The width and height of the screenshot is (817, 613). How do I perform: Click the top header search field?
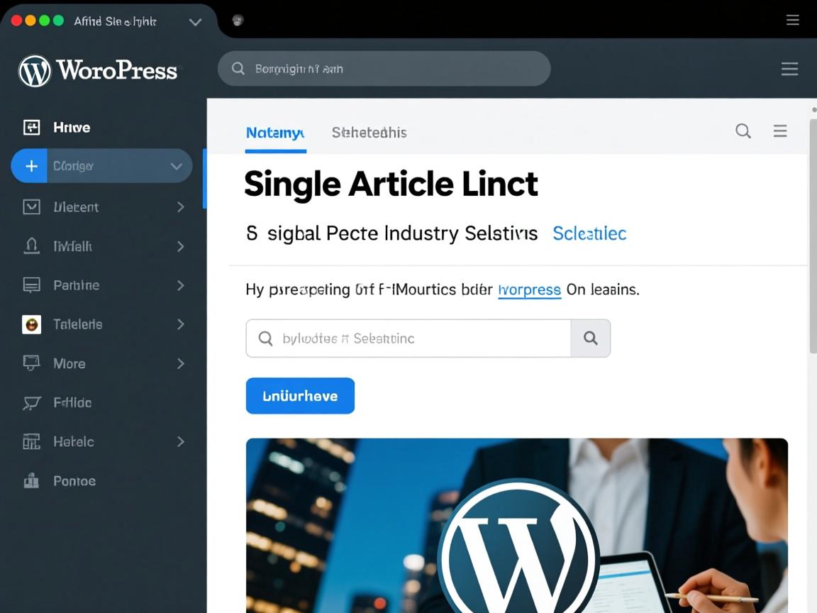pyautogui.click(x=384, y=69)
